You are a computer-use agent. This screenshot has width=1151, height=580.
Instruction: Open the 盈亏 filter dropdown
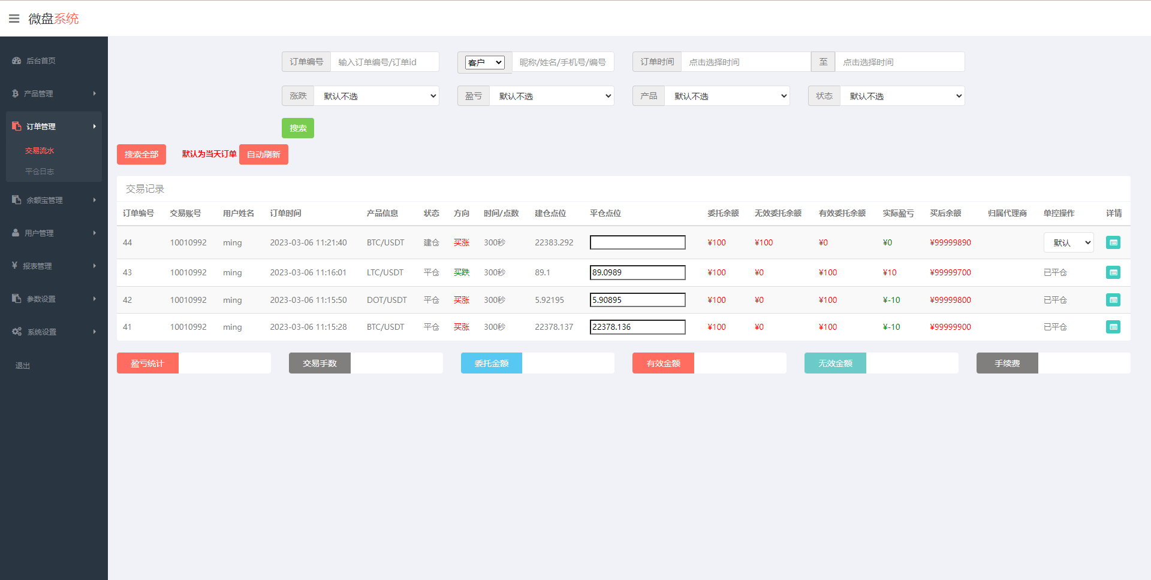point(552,96)
